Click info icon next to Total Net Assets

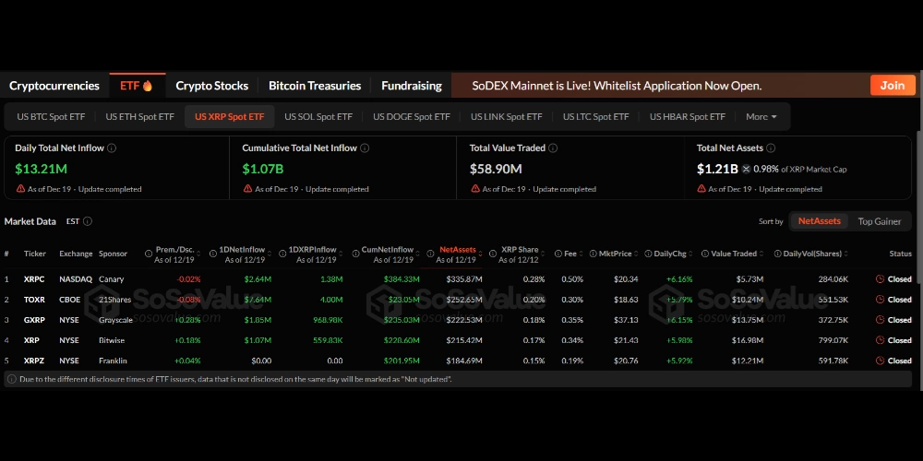click(x=771, y=148)
